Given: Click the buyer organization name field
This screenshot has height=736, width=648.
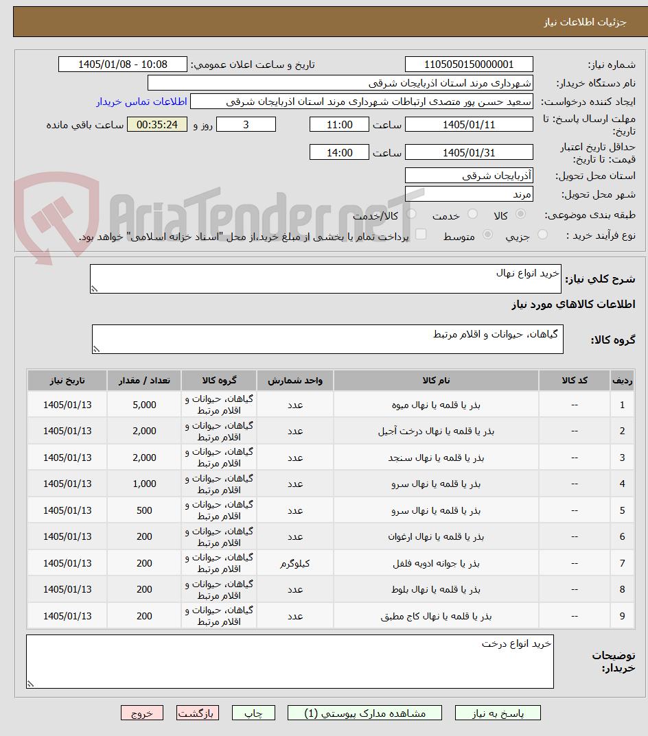Looking at the screenshot, I should [340, 83].
